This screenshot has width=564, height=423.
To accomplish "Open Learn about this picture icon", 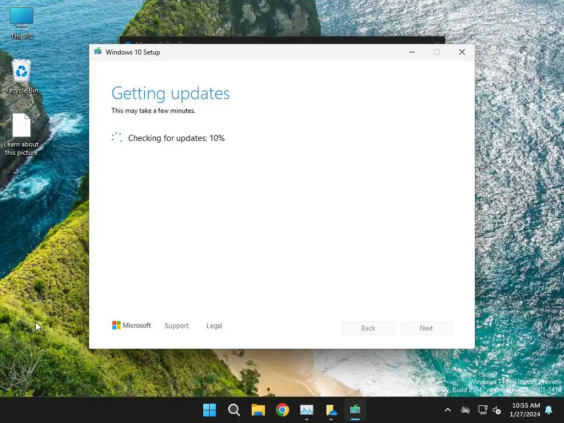I will click(21, 134).
